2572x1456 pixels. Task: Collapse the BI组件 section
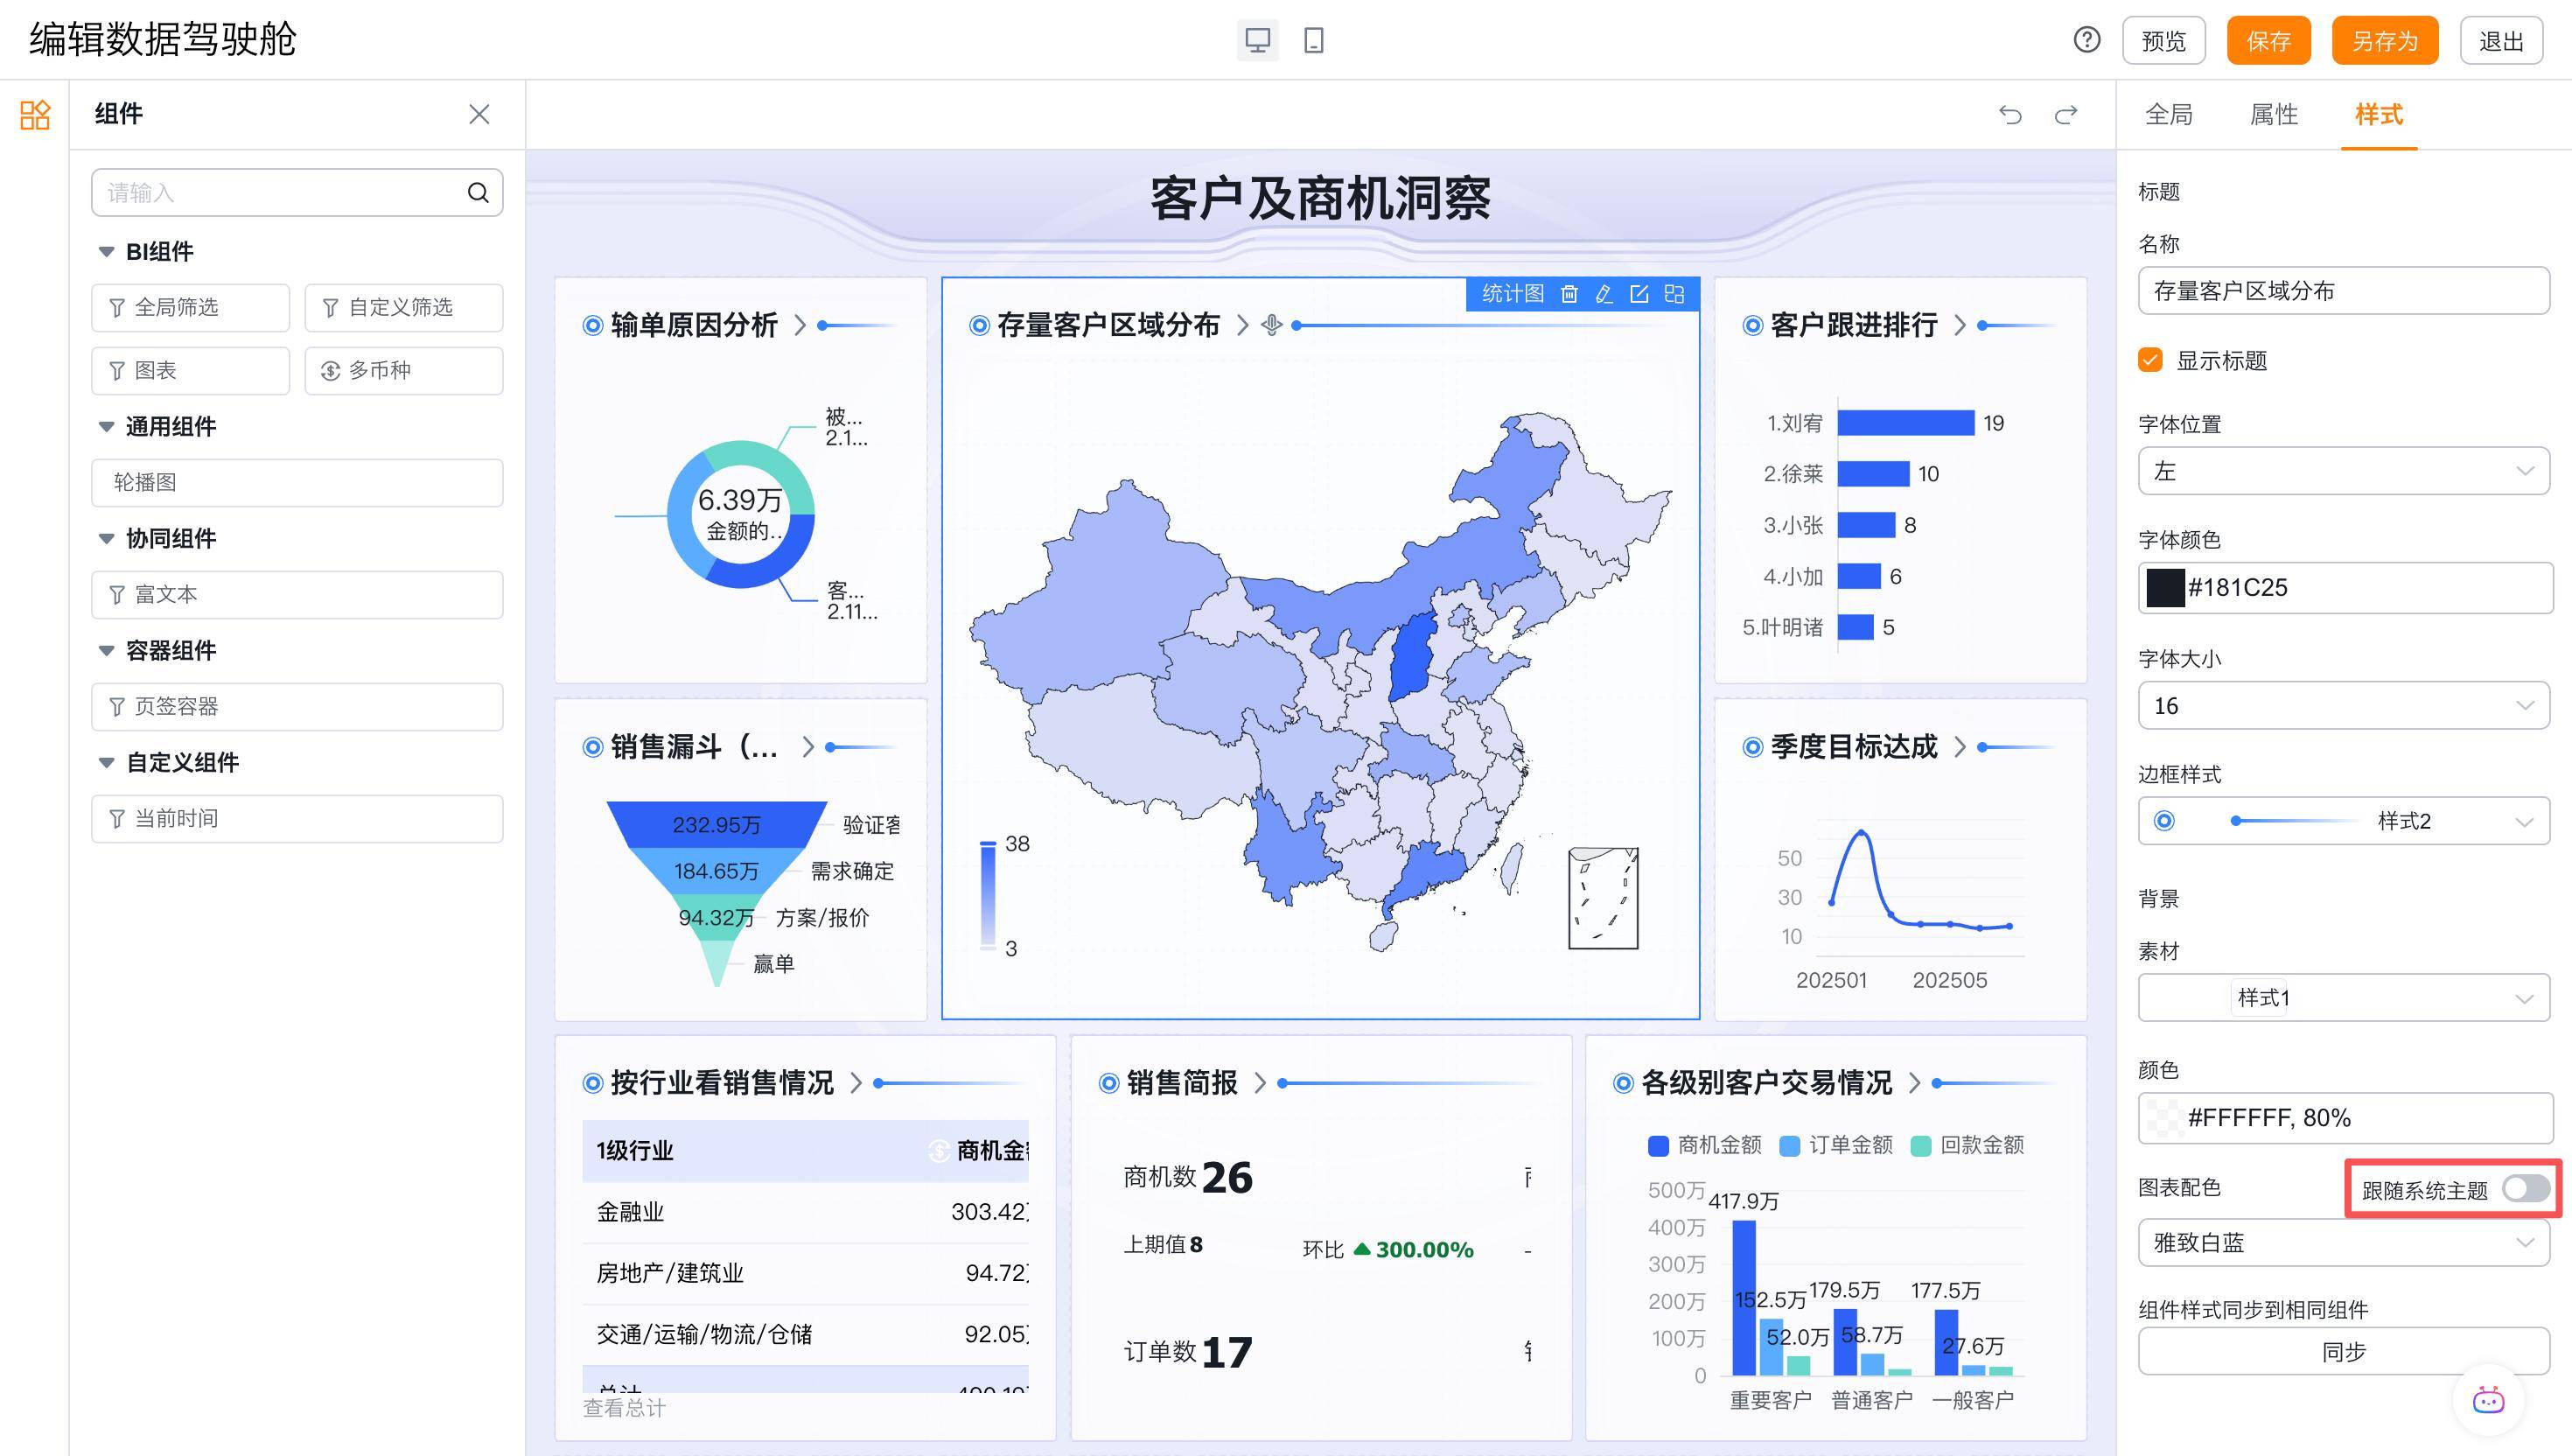106,252
